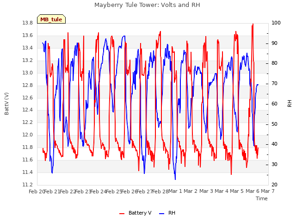Image resolution: width=296 pixels, height=222 pixels.
Task: Click the 80 RH axis value
Action: [x=274, y=63]
